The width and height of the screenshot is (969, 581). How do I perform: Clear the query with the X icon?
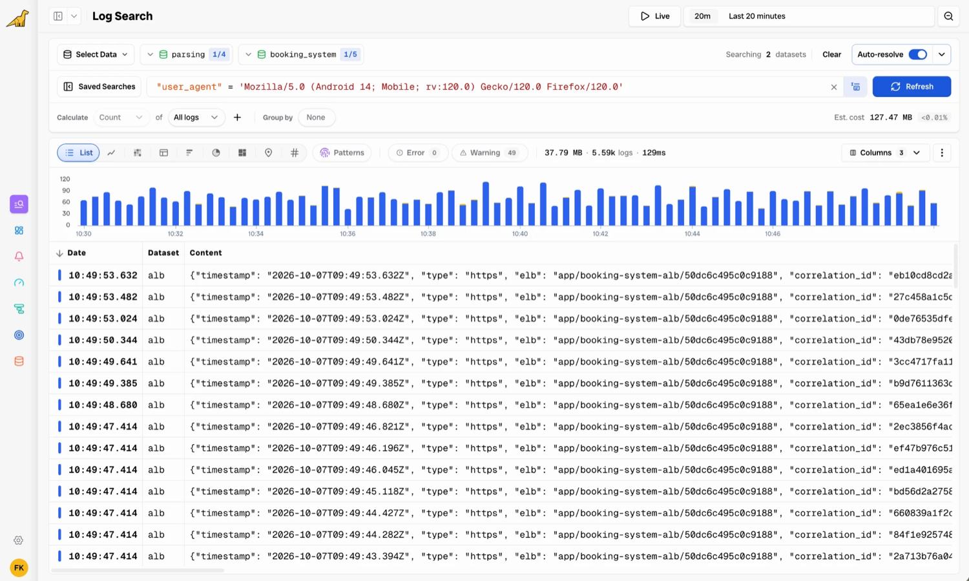834,87
